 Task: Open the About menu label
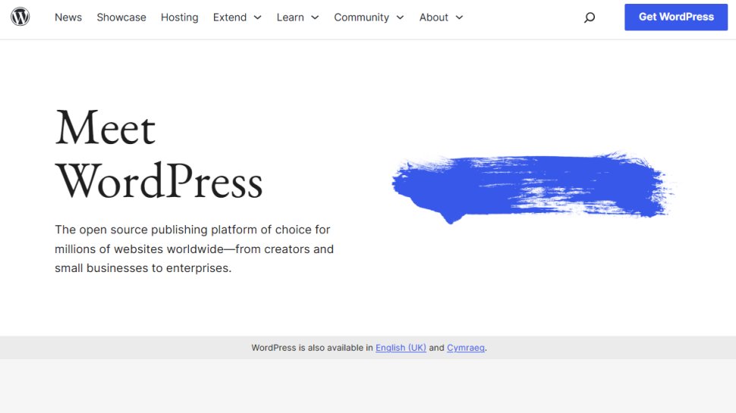(434, 17)
